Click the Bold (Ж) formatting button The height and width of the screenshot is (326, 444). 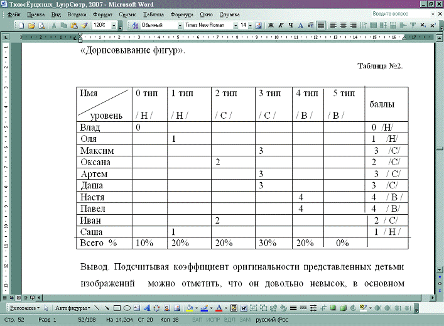pos(271,26)
